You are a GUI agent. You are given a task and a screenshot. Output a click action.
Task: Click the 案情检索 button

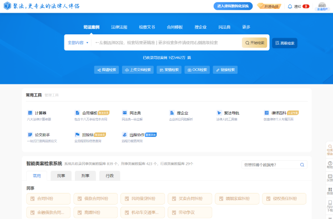pos(169,70)
